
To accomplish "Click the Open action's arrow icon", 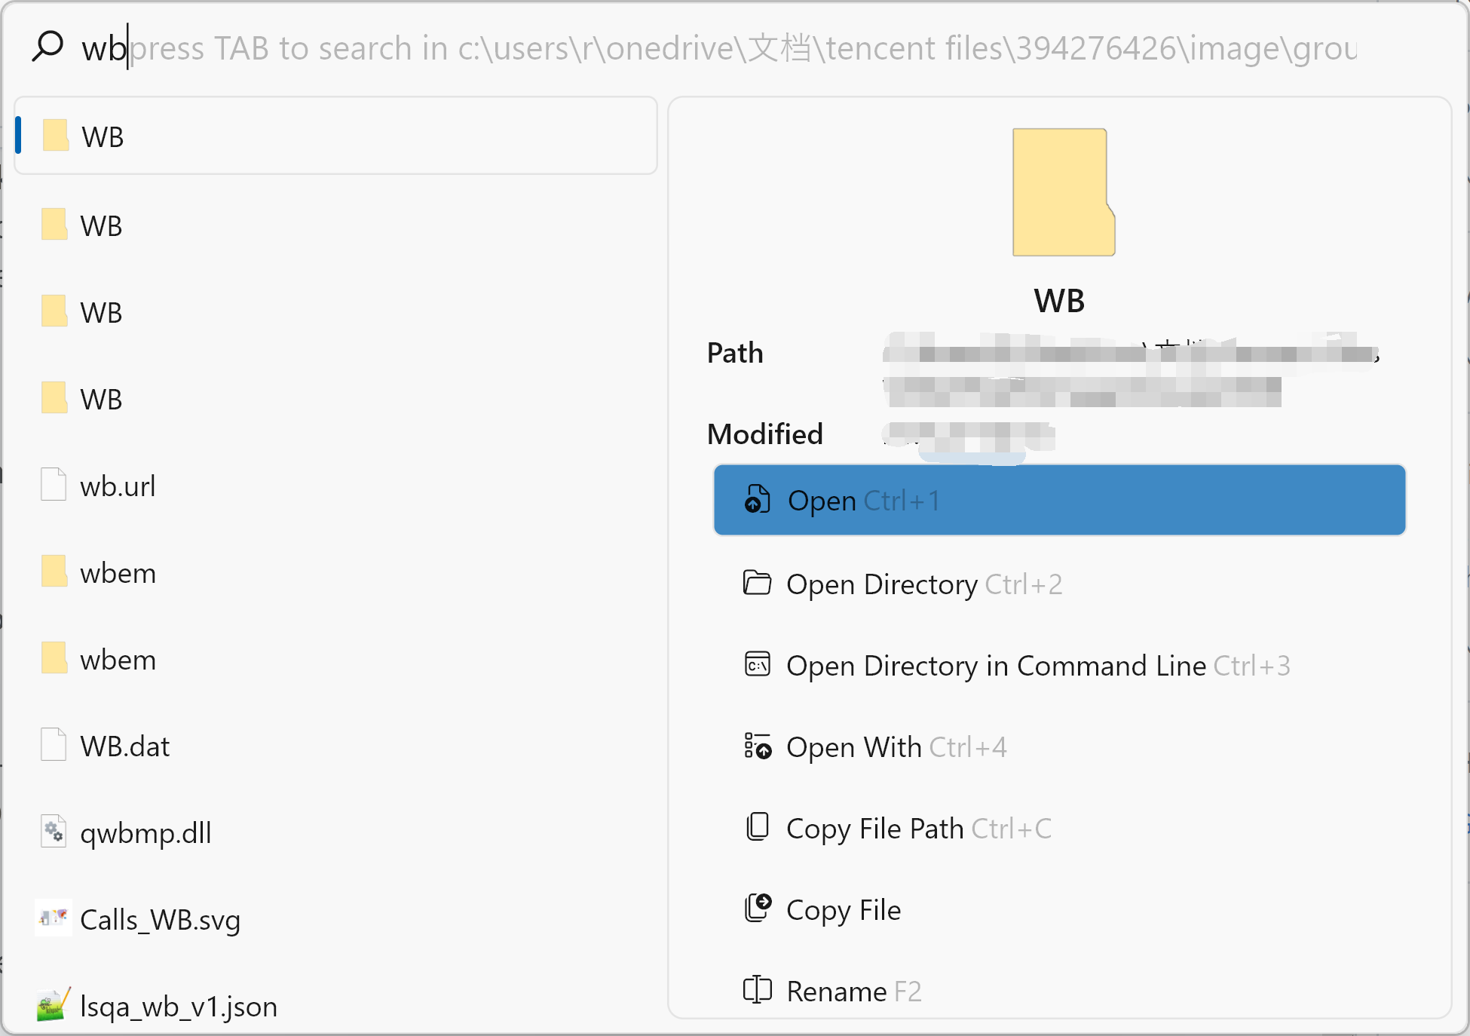I will [757, 500].
